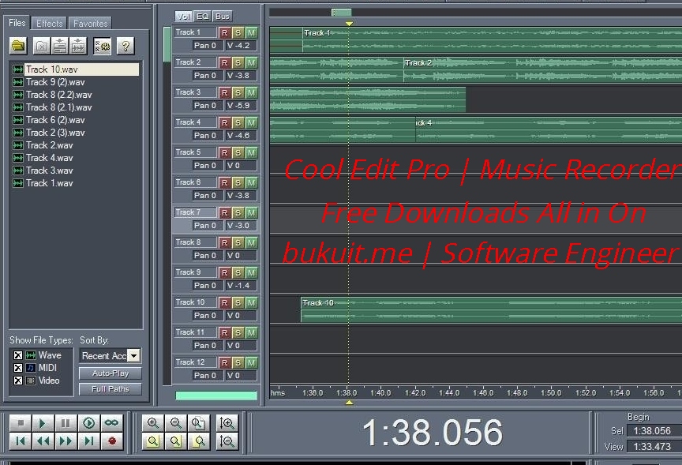Screen dimensions: 682x465
Task: Select Track 10.wav in file list
Action: coord(76,69)
